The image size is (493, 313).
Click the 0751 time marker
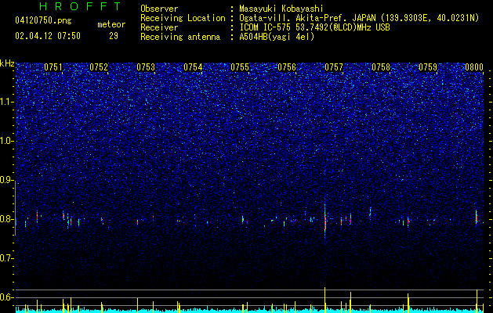[x=53, y=67]
